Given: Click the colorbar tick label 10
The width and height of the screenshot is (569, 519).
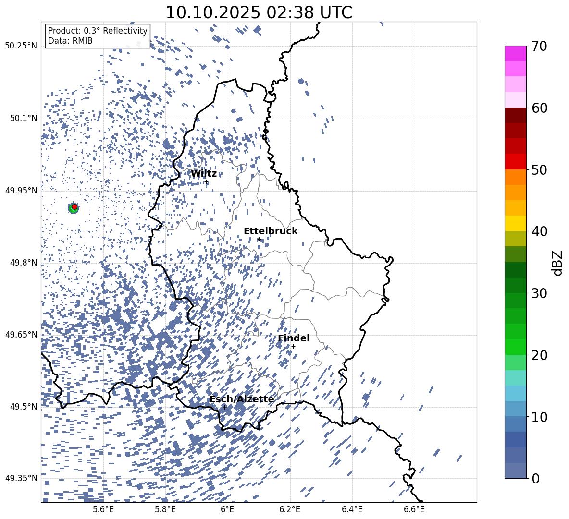Looking at the screenshot, I should [x=539, y=417].
